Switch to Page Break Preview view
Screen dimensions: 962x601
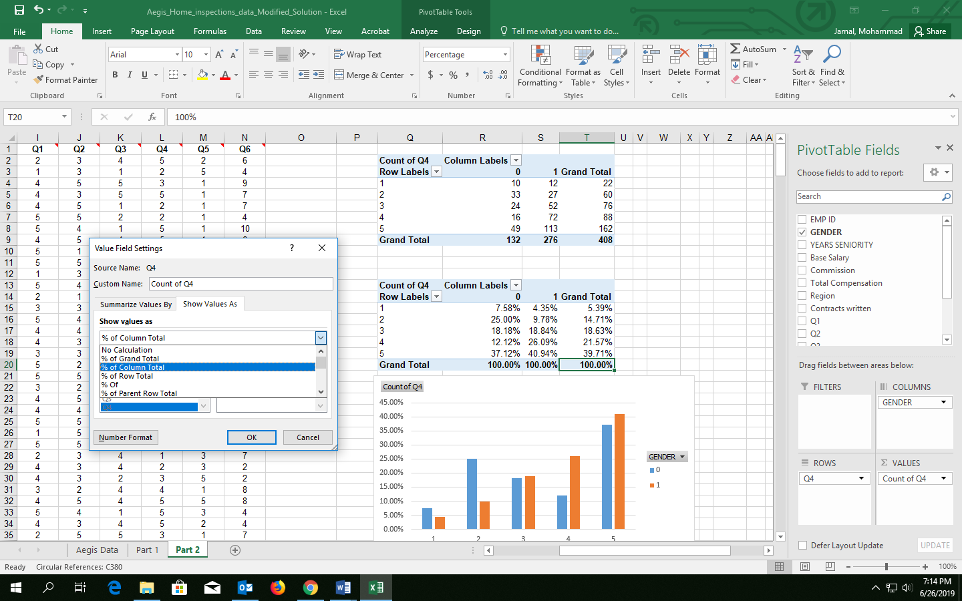point(830,566)
